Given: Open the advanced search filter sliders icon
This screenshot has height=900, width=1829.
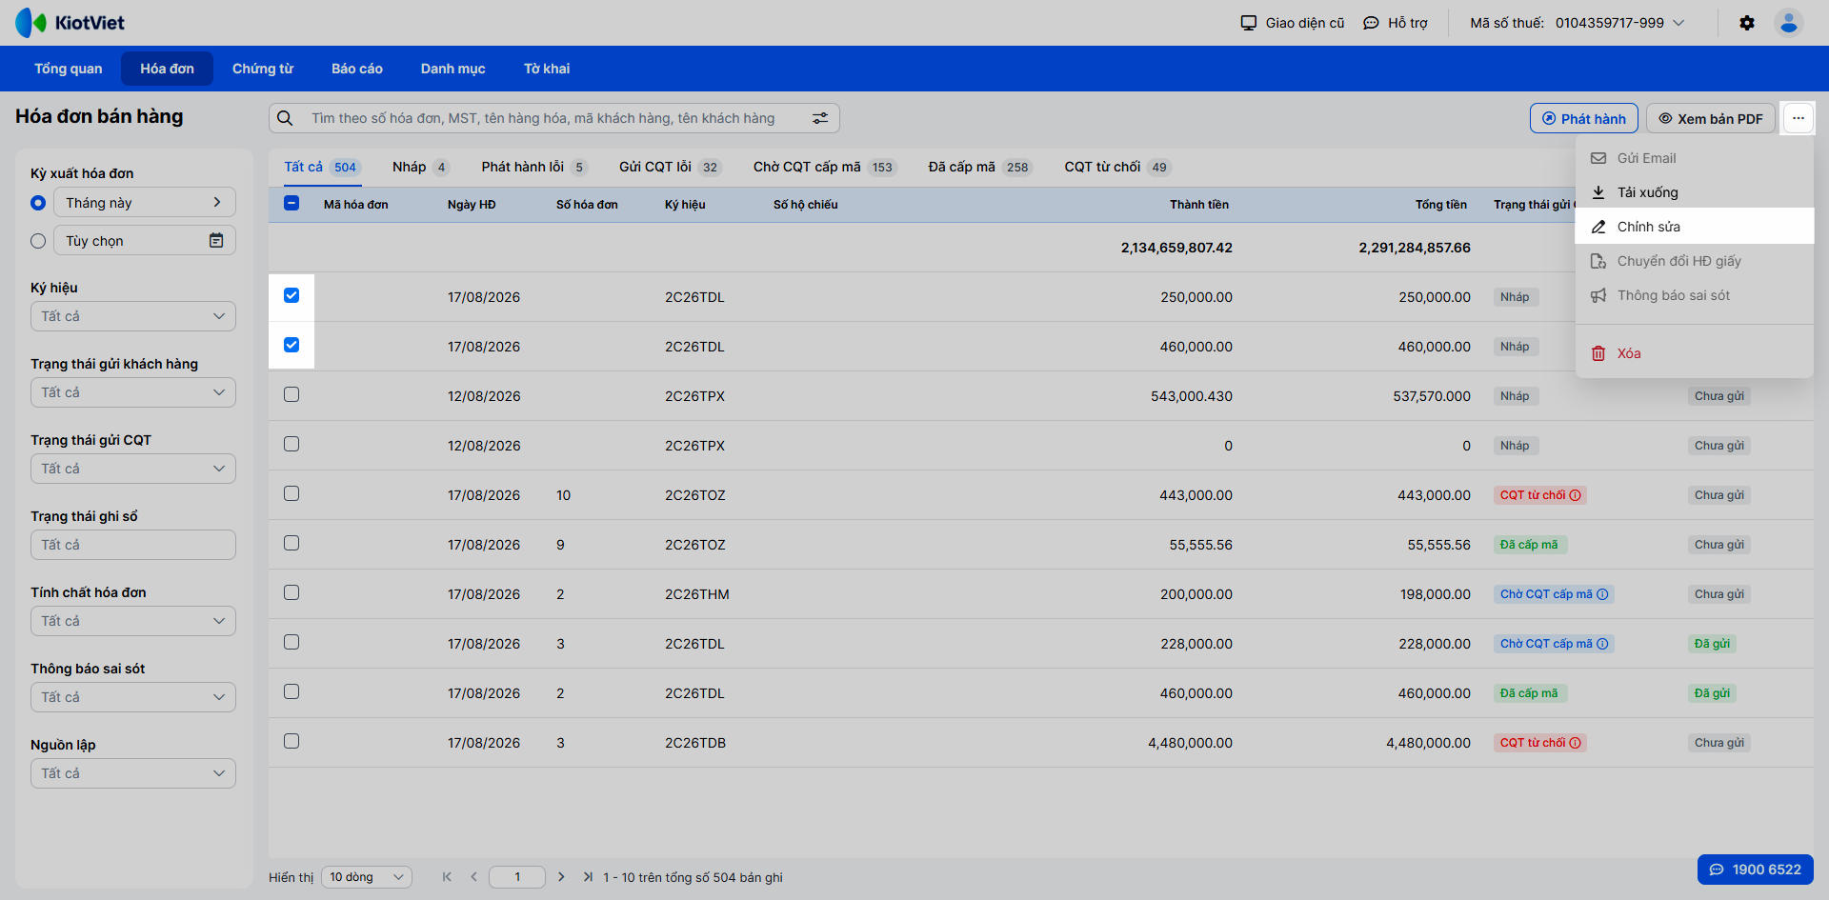Looking at the screenshot, I should click(x=820, y=118).
